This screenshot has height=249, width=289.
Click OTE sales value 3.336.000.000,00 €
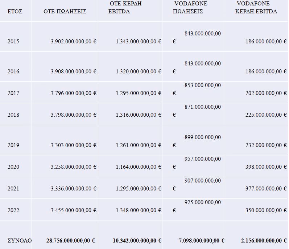[74, 189]
